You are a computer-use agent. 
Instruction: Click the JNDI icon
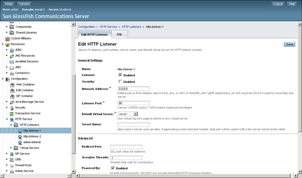(x=12, y=68)
